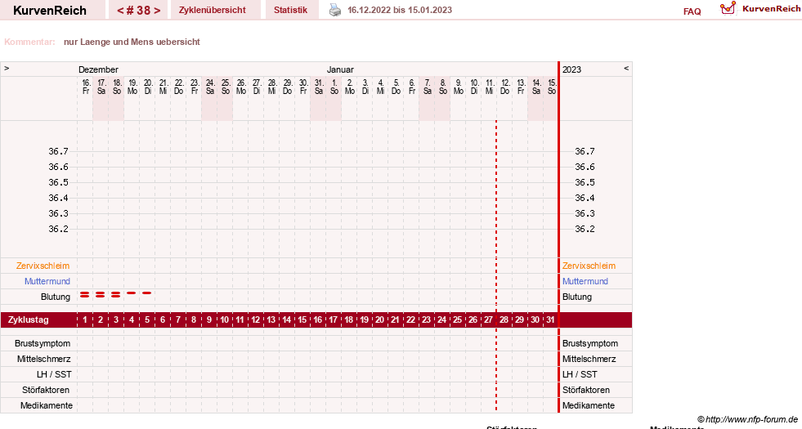Click left temperature label 36.2
Screen dimensions: 802x429
pos(58,229)
